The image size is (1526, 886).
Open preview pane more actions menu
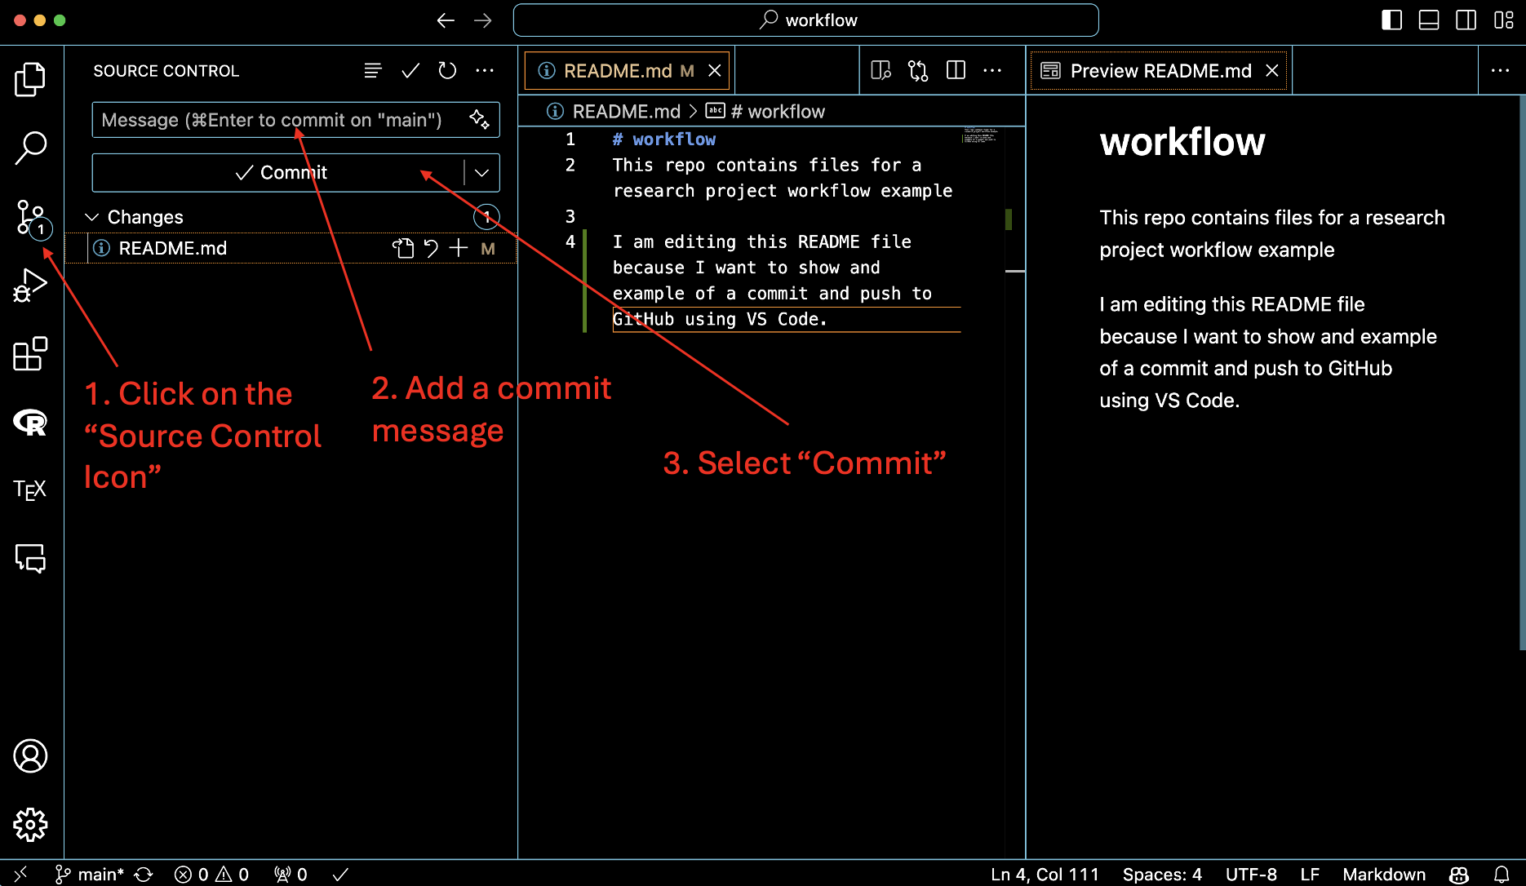(1500, 71)
